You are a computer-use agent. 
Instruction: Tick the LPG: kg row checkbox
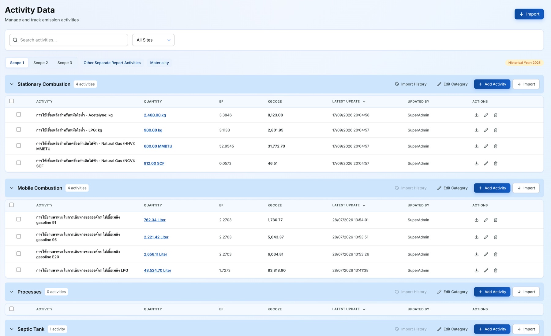pos(19,130)
